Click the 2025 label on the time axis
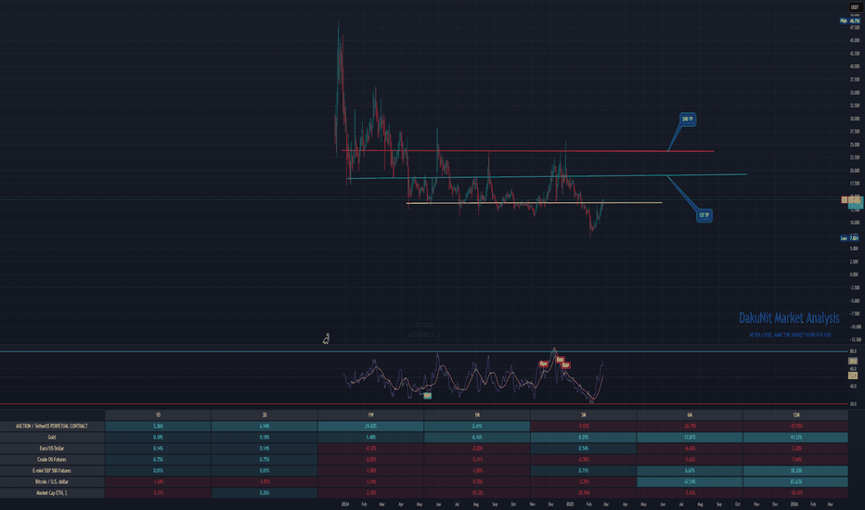865x510 pixels. 570,504
